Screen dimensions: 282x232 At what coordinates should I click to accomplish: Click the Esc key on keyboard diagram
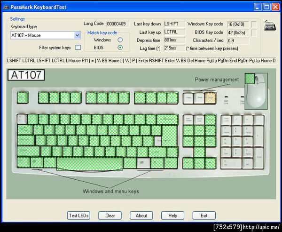[23, 97]
